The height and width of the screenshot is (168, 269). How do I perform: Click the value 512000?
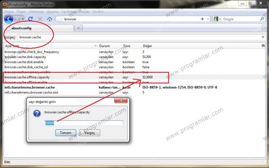click(x=148, y=77)
